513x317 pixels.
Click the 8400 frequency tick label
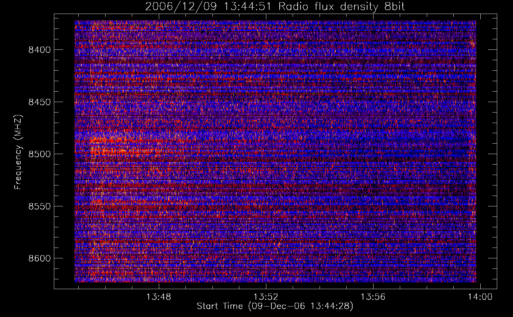(x=40, y=50)
